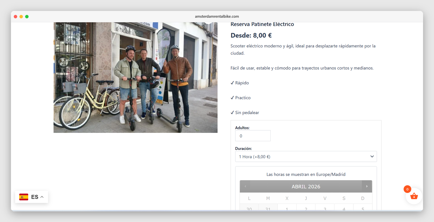Open the electric scooter product photo
This screenshot has height=222, width=434.
click(x=135, y=78)
